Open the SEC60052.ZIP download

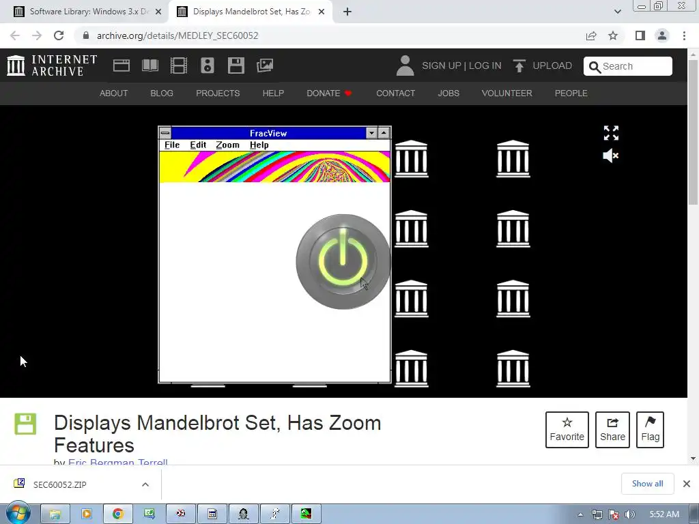click(x=60, y=484)
